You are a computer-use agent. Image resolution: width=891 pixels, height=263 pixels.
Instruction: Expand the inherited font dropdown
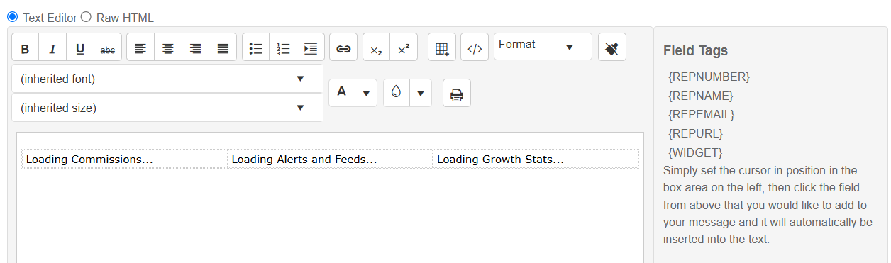pos(167,79)
